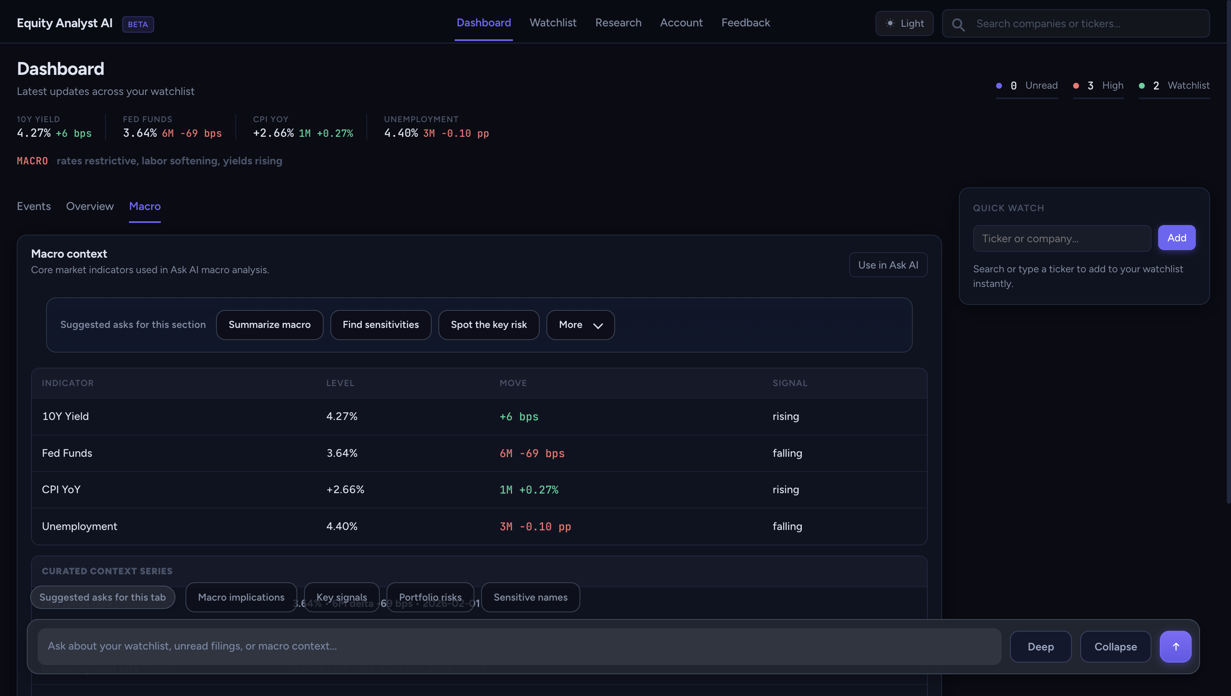Screen dimensions: 1231x696
Task: Select the 'Summarize macro' suggestion
Action: (269, 325)
